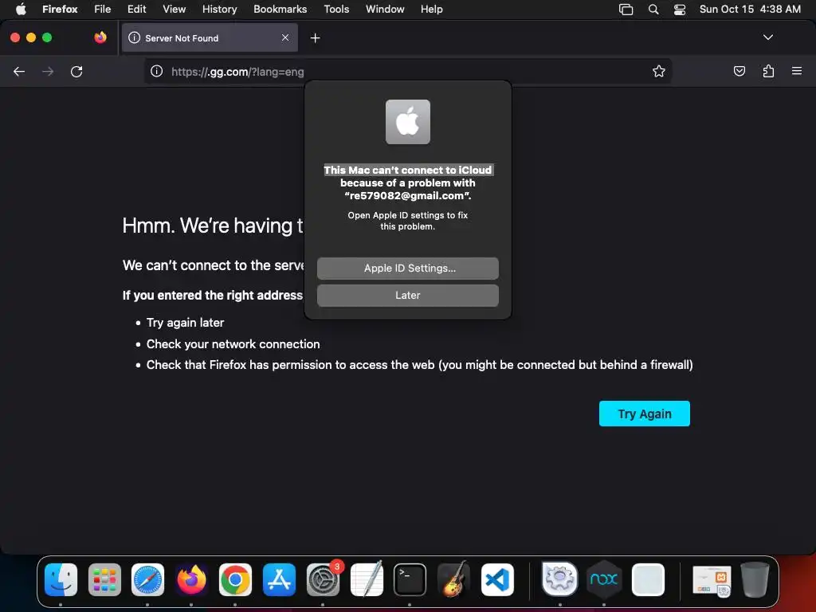Launch Google Chrome from the Dock
Screen dimensions: 816x612
[235, 580]
